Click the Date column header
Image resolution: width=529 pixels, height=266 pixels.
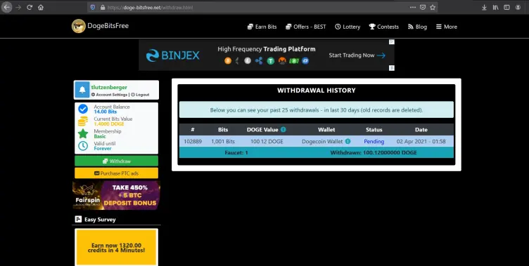click(x=421, y=130)
